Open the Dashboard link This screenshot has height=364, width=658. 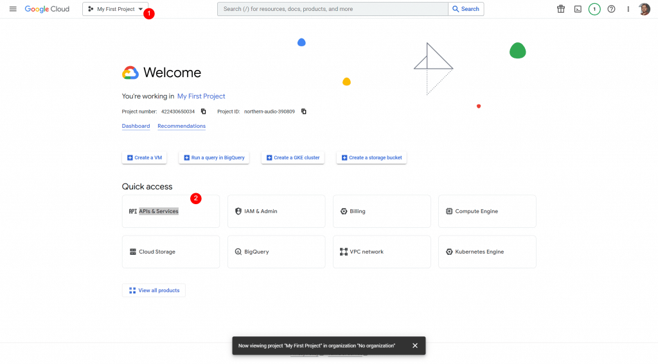[136, 126]
